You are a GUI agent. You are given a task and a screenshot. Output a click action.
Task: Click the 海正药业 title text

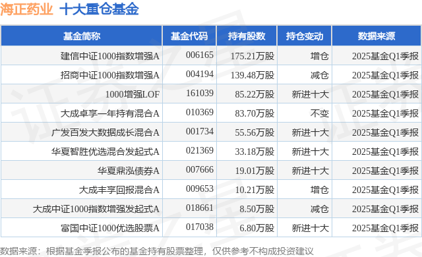point(26,9)
